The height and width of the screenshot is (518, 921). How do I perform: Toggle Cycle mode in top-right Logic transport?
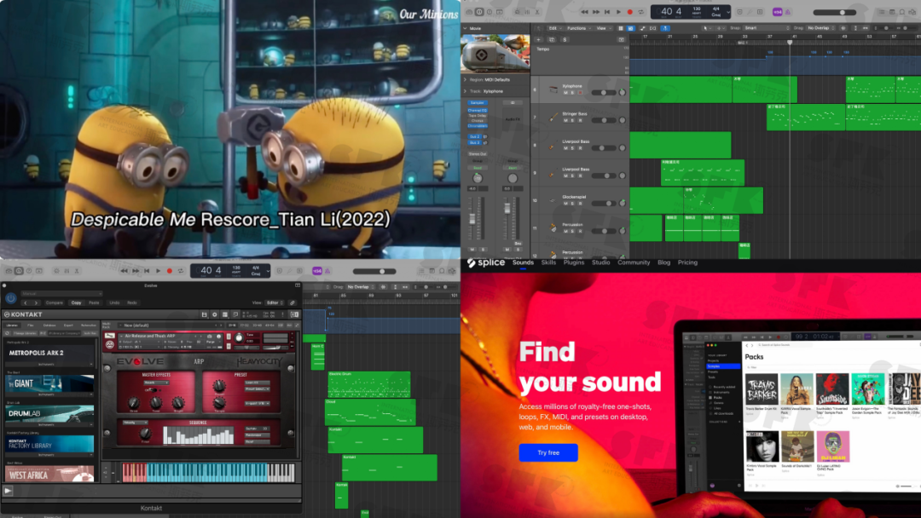point(640,12)
